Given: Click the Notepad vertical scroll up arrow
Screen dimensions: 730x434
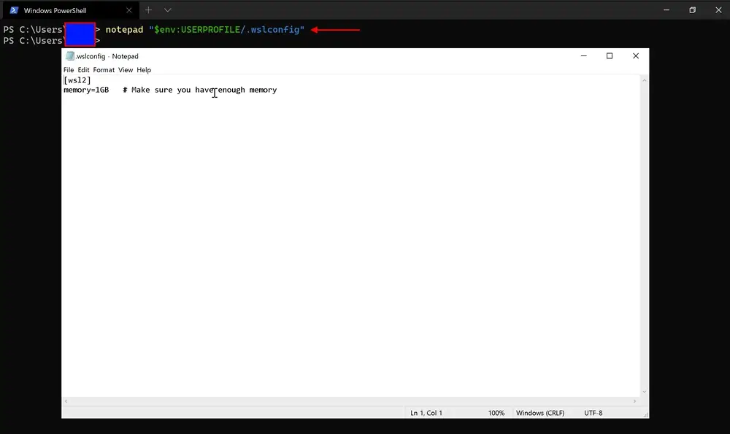Looking at the screenshot, I should [x=645, y=80].
